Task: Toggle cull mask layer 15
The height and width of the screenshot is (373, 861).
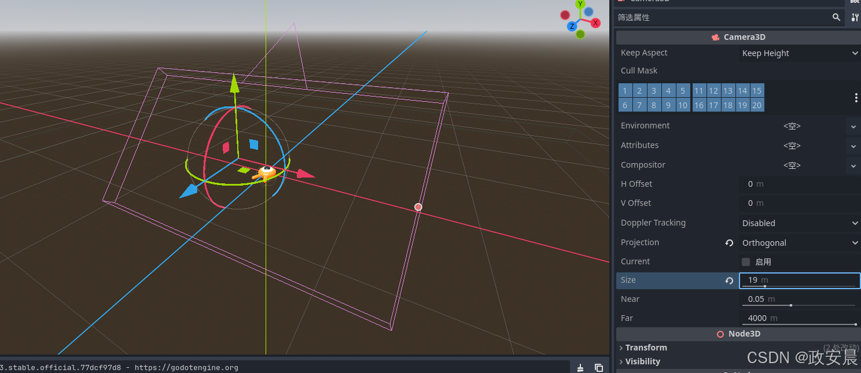Action: point(757,91)
